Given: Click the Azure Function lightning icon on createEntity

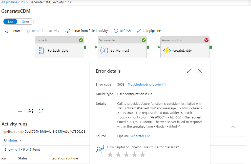Looking at the screenshot, I should [167, 50].
